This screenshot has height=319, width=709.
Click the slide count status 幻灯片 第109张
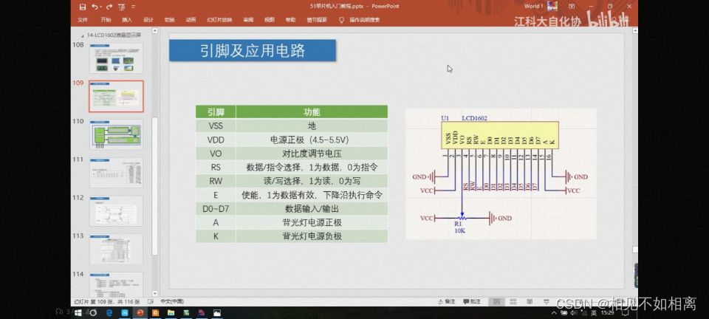point(106,301)
